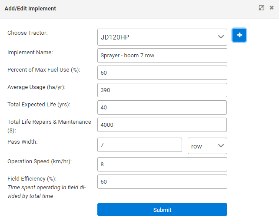This screenshot has width=279, height=224.
Task: Edit the Total Life Repairs & Maintenance field
Action: (x=162, y=125)
